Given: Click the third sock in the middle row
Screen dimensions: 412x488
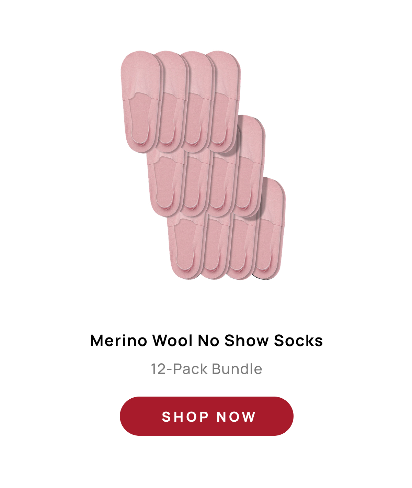Looking at the screenshot, I should point(221,184).
